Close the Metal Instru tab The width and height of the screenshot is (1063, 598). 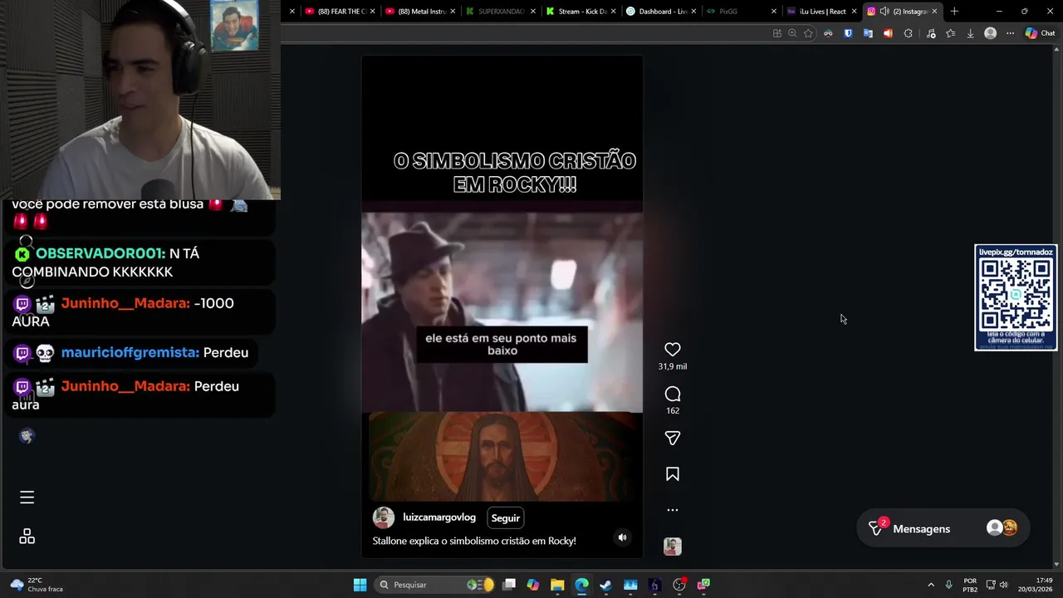click(452, 12)
